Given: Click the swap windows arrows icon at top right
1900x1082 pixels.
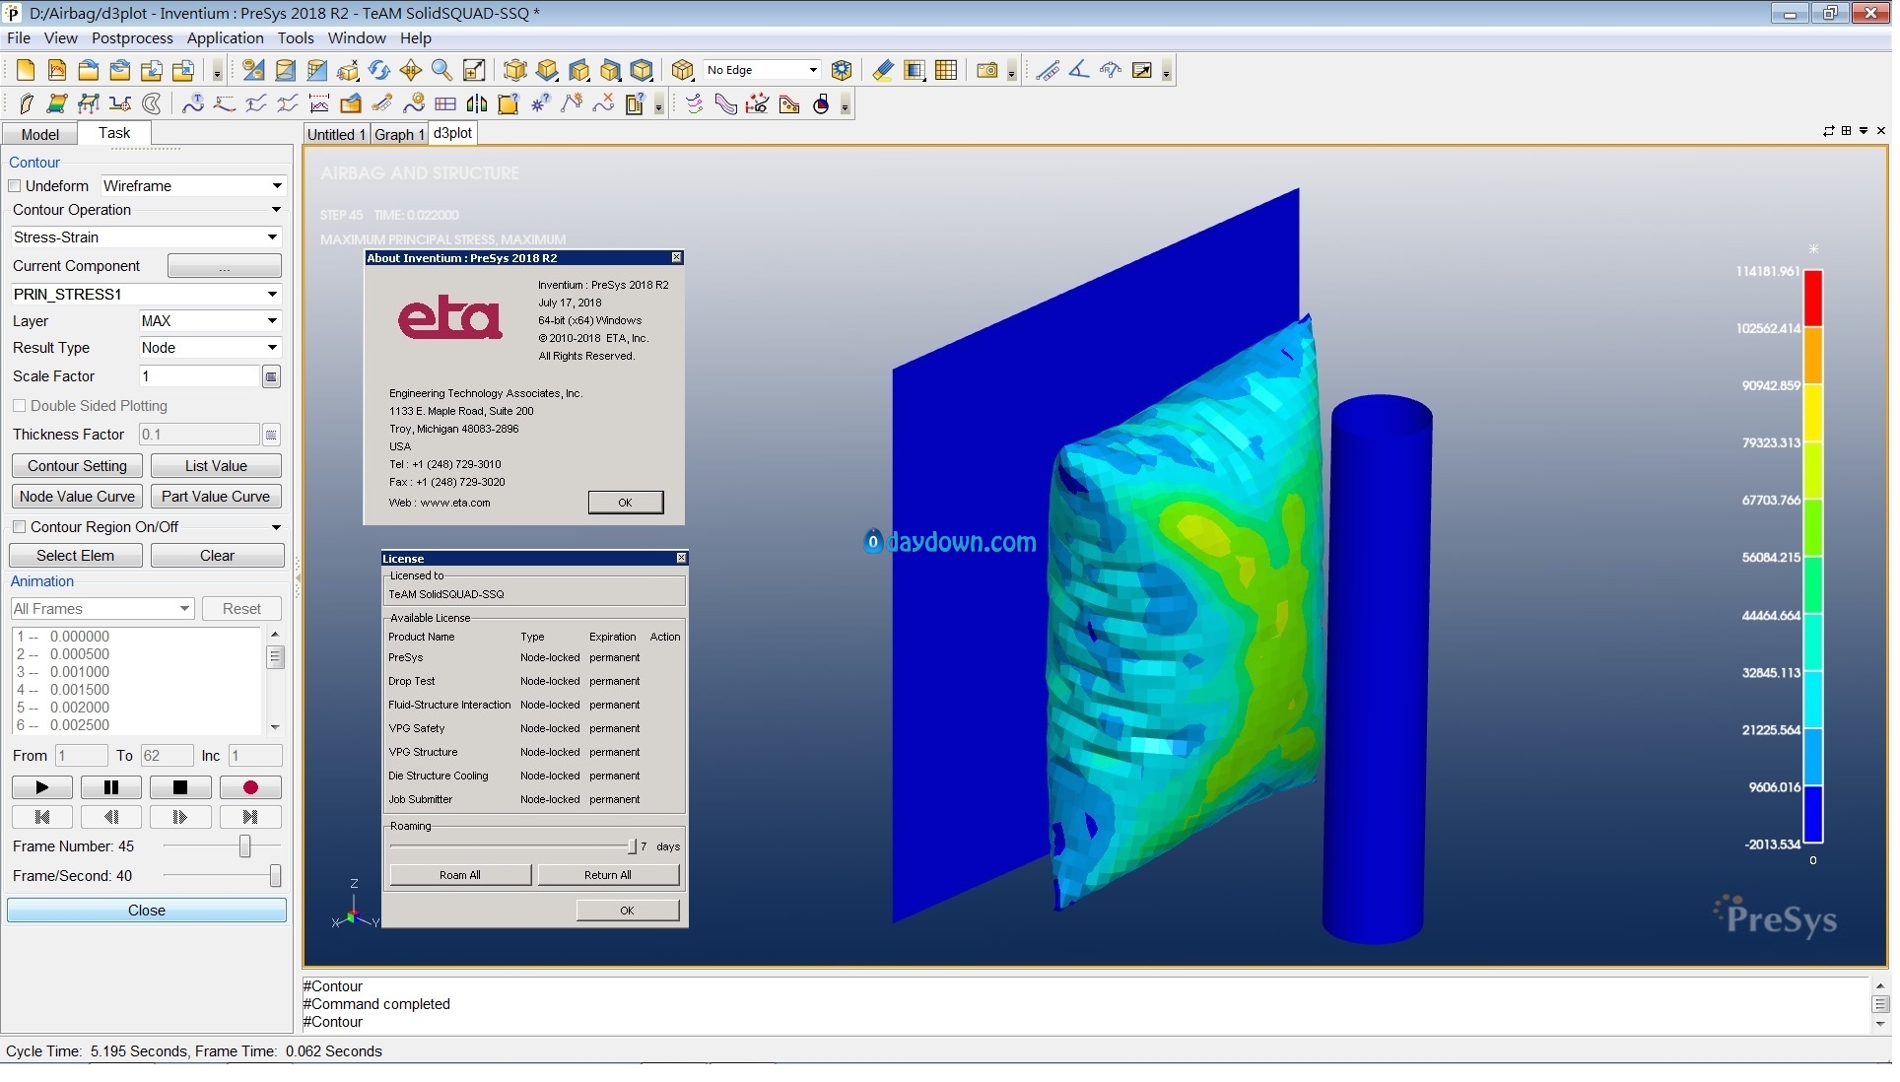Looking at the screenshot, I should (1829, 130).
